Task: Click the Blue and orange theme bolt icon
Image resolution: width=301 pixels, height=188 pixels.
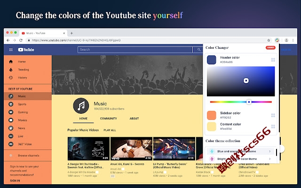Action: pos(212,151)
